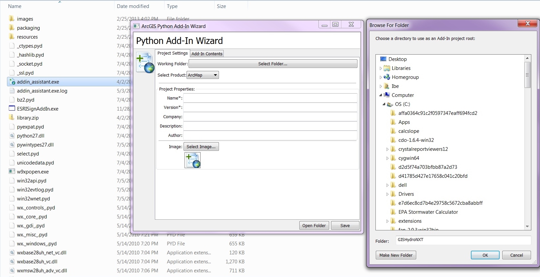Image resolution: width=540 pixels, height=277 pixels.
Task: Click the Homegroup icon in folder tree
Action: click(x=387, y=77)
